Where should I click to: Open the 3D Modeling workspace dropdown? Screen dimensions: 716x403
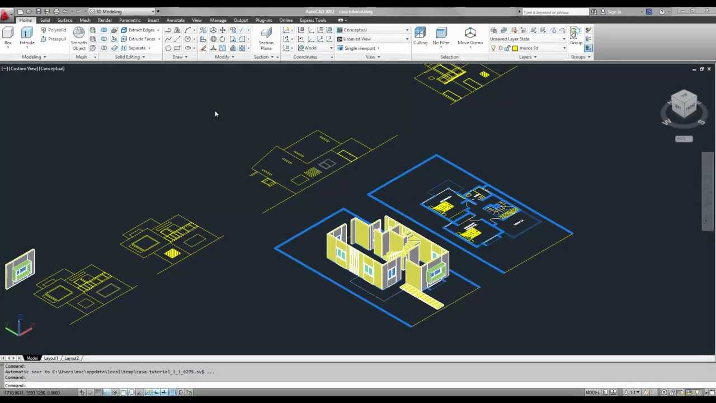123,12
